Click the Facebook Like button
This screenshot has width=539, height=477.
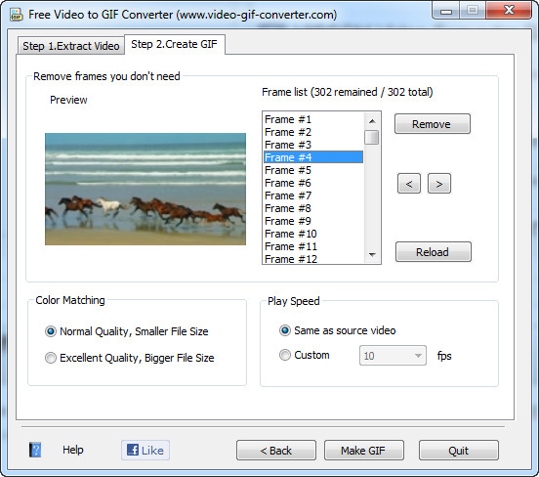tap(145, 450)
